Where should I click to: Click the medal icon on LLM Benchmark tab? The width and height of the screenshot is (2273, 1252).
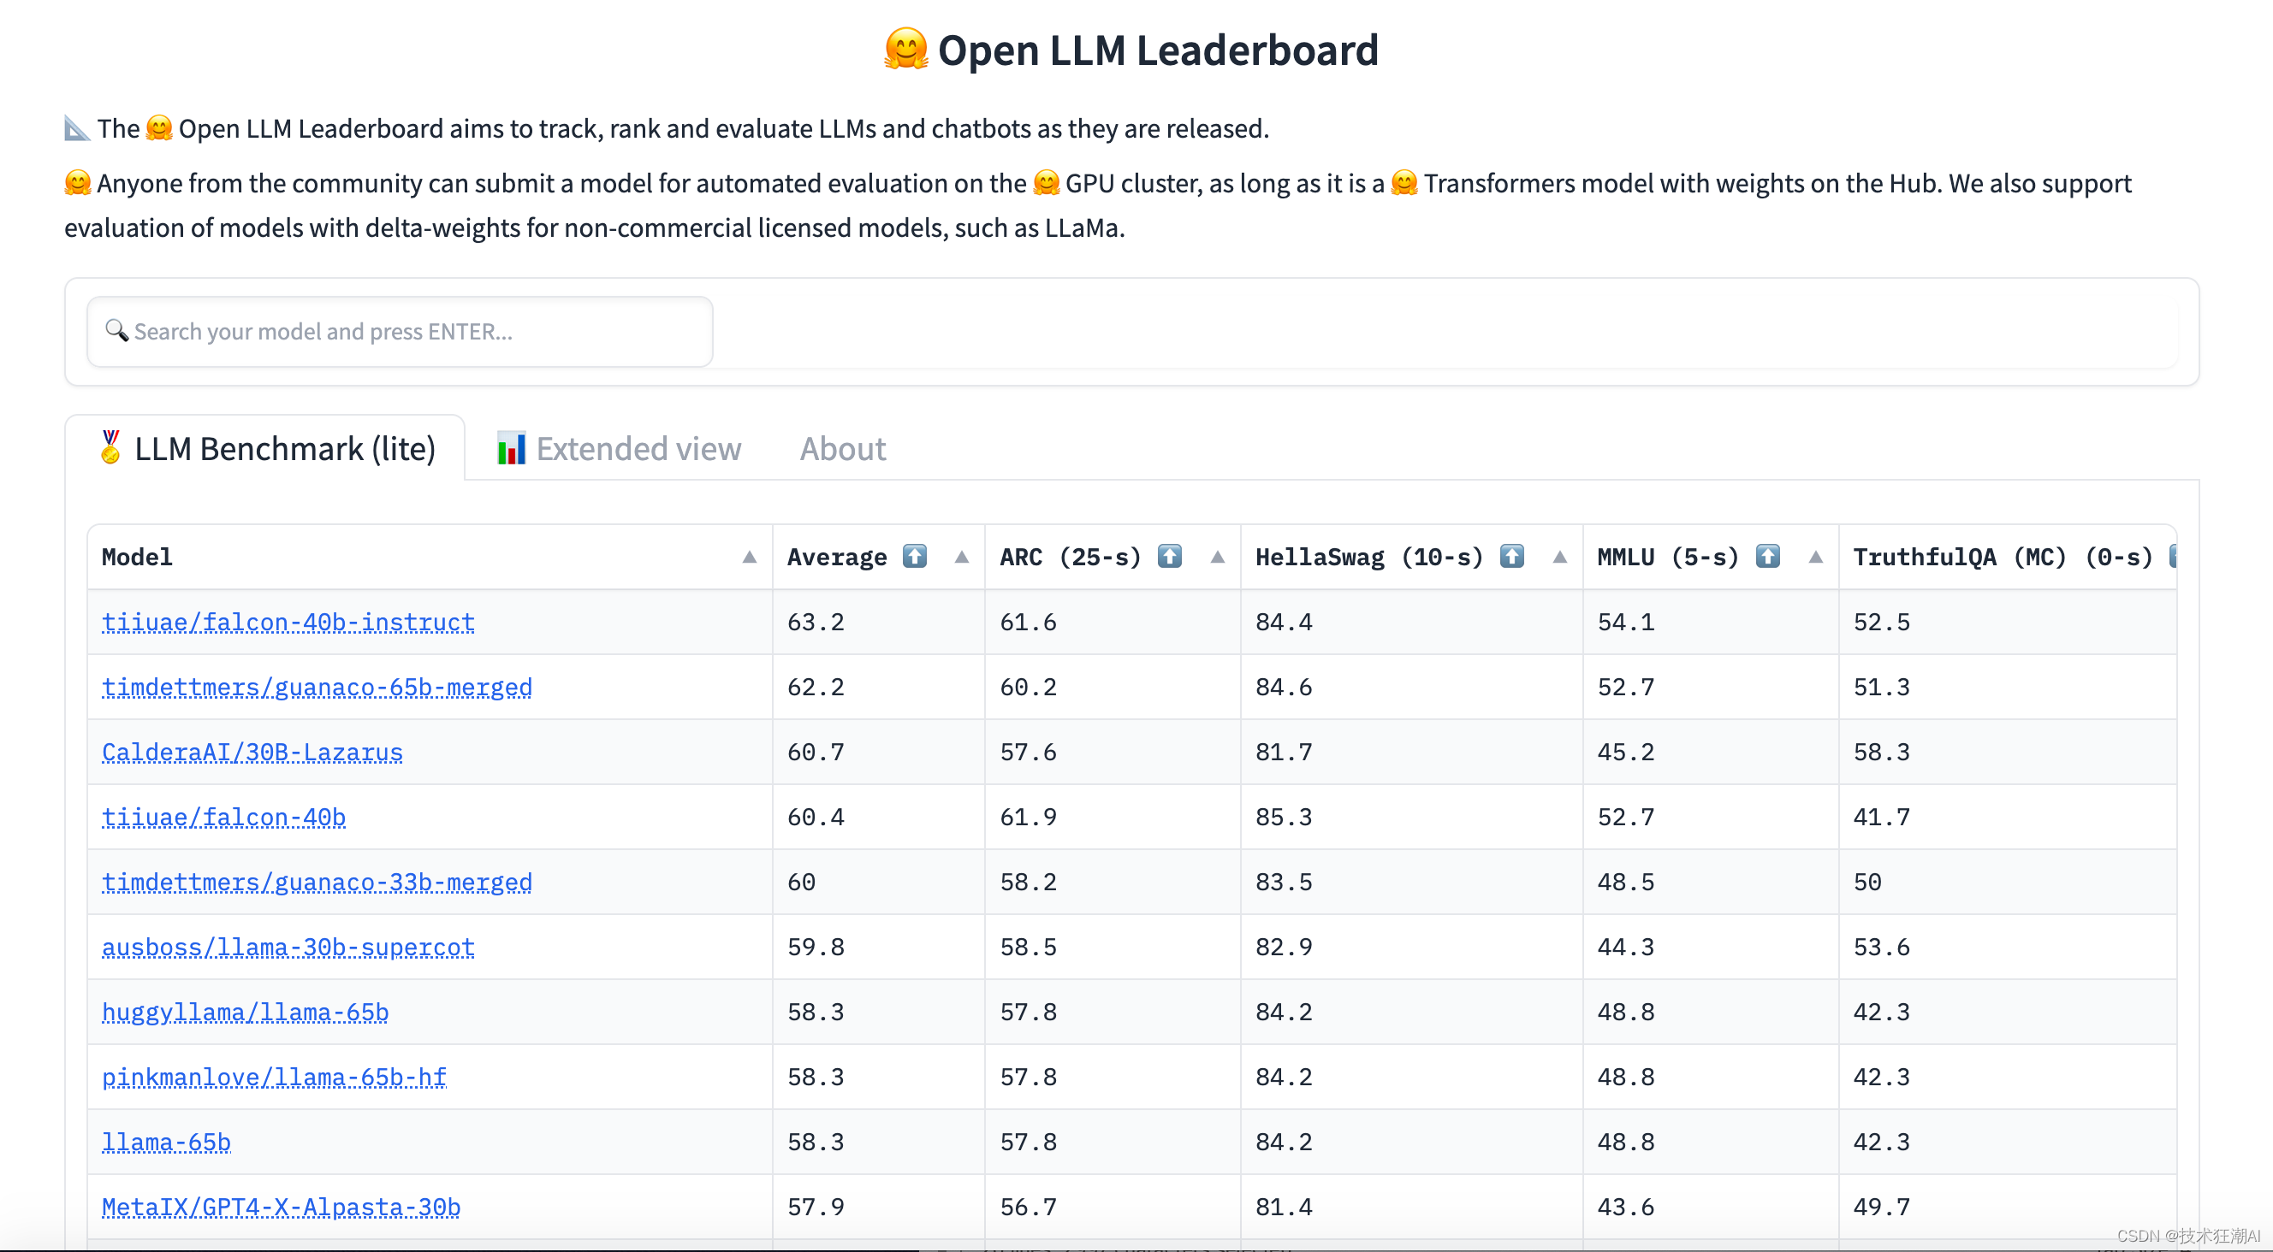(110, 447)
